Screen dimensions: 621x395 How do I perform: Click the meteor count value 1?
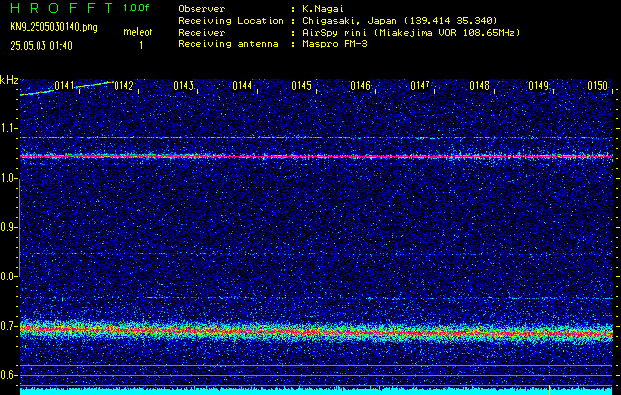(141, 46)
